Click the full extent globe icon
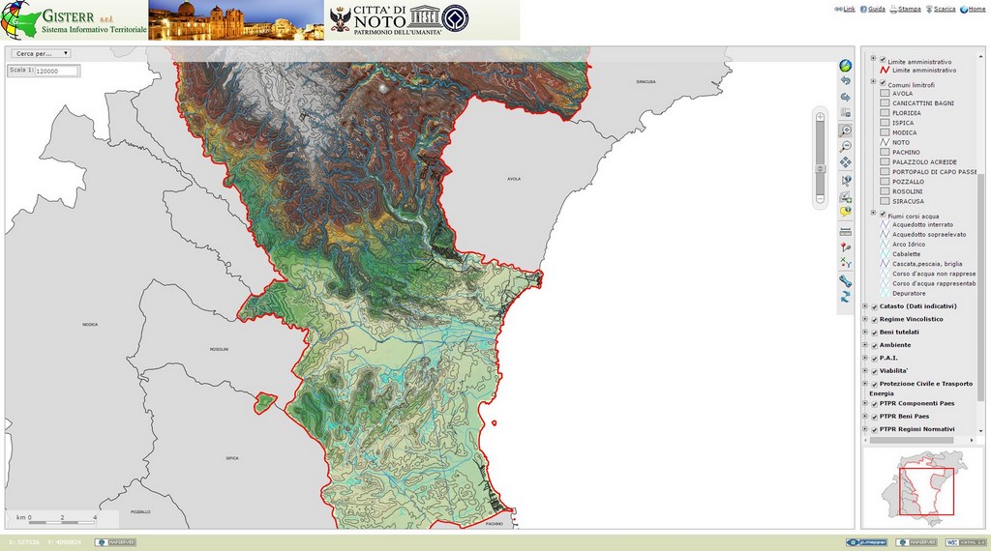Screen dimensions: 991x551 click(x=845, y=66)
